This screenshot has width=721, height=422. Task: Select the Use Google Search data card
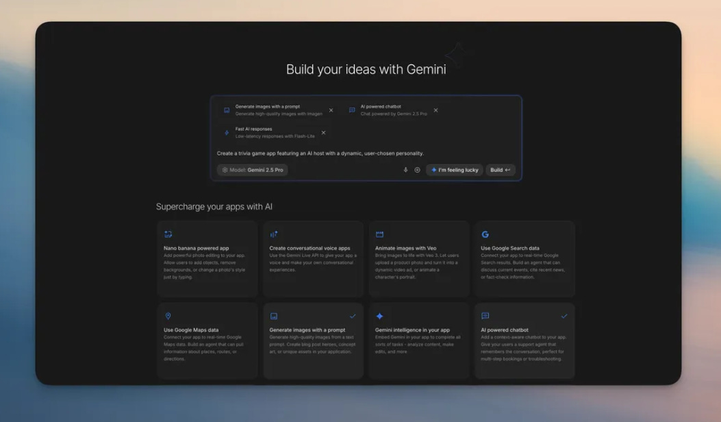click(524, 259)
